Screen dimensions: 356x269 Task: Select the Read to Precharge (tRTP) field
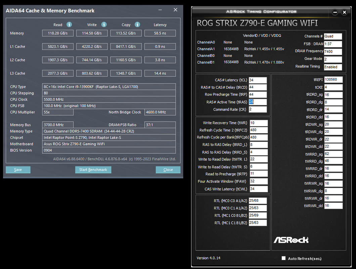[259, 174]
